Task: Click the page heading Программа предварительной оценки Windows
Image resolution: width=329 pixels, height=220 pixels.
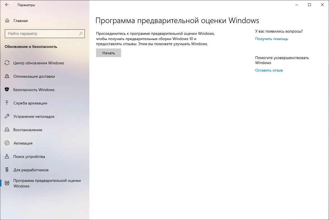Action: coord(177,21)
